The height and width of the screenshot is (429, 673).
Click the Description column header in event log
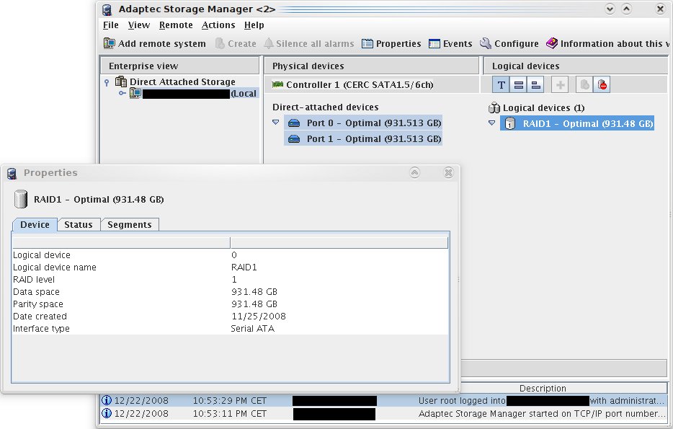pos(543,388)
